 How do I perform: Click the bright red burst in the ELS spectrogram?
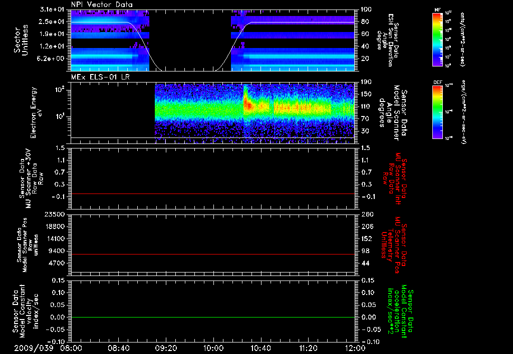(x=247, y=105)
